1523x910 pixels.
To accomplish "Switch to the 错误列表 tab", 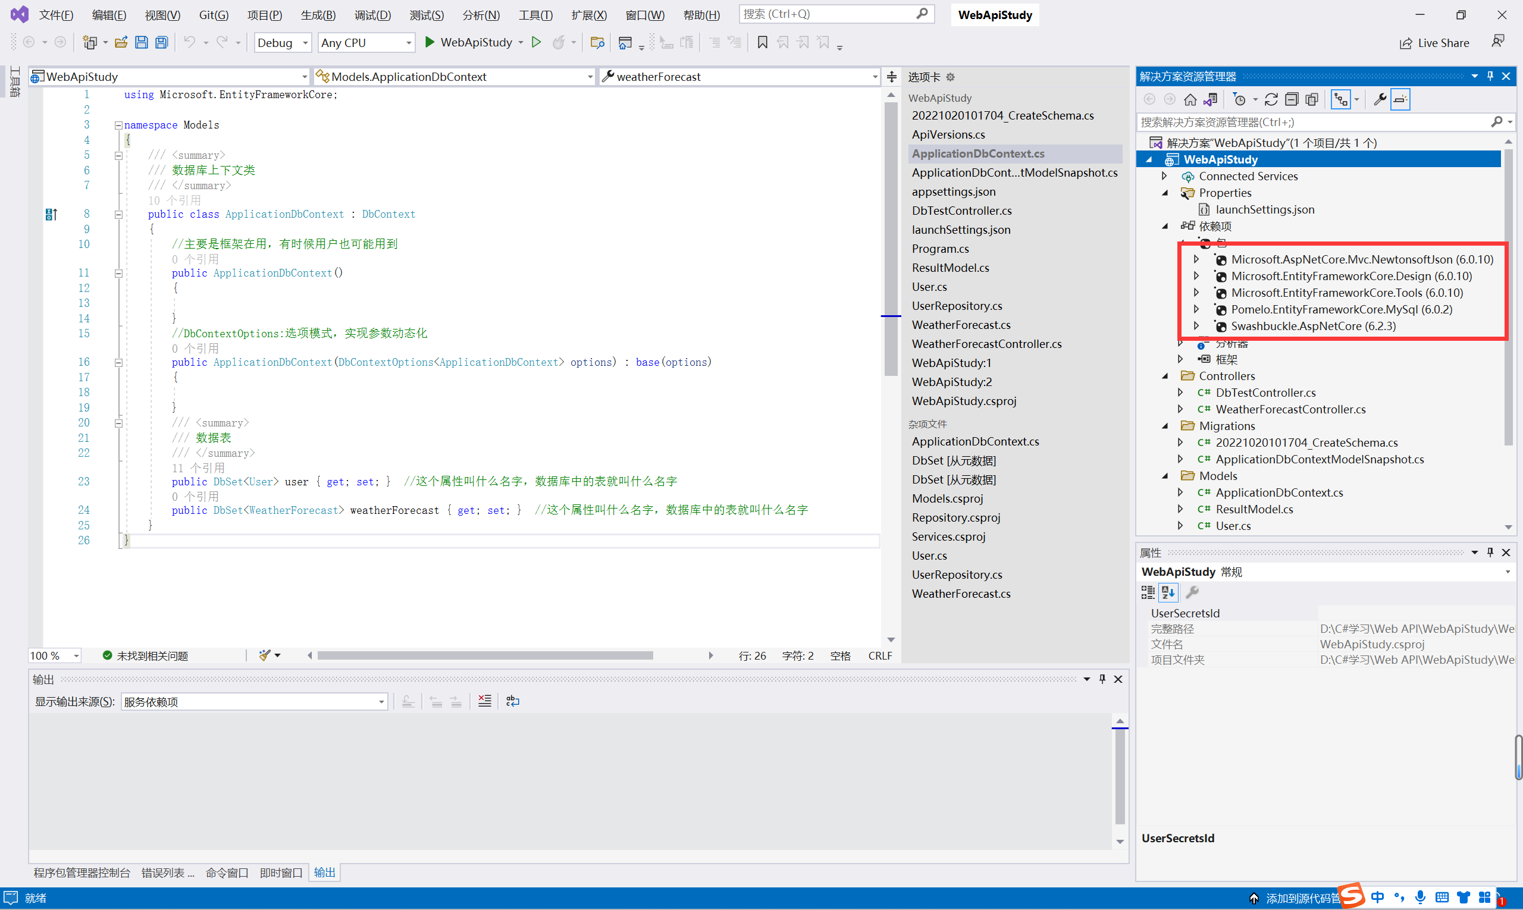I will pos(167,873).
